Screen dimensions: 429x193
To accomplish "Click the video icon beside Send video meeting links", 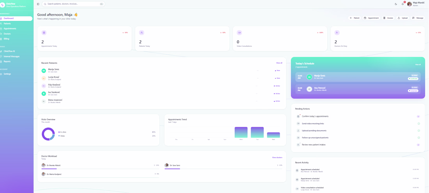I will [298, 124].
